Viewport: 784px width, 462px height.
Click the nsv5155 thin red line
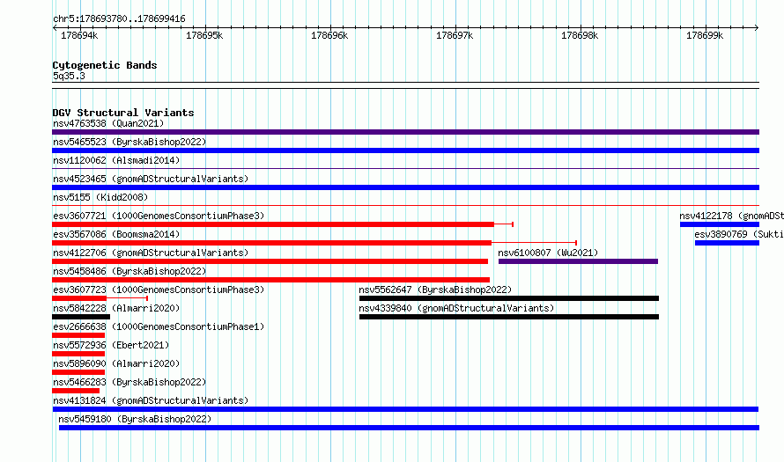pyautogui.click(x=405, y=206)
